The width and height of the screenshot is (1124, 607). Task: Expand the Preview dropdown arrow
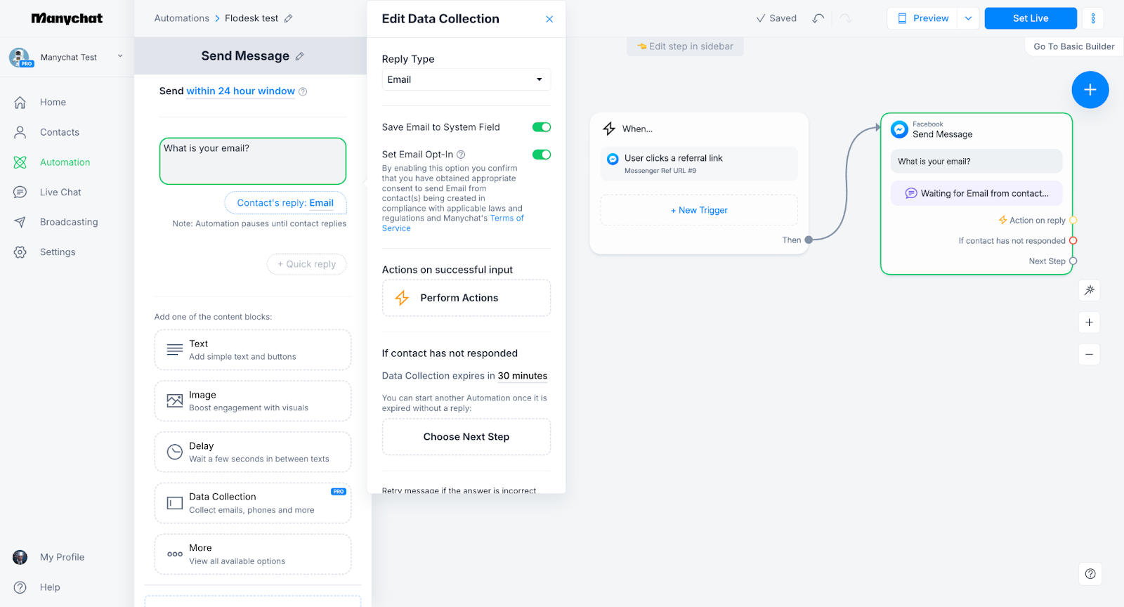pyautogui.click(x=968, y=18)
